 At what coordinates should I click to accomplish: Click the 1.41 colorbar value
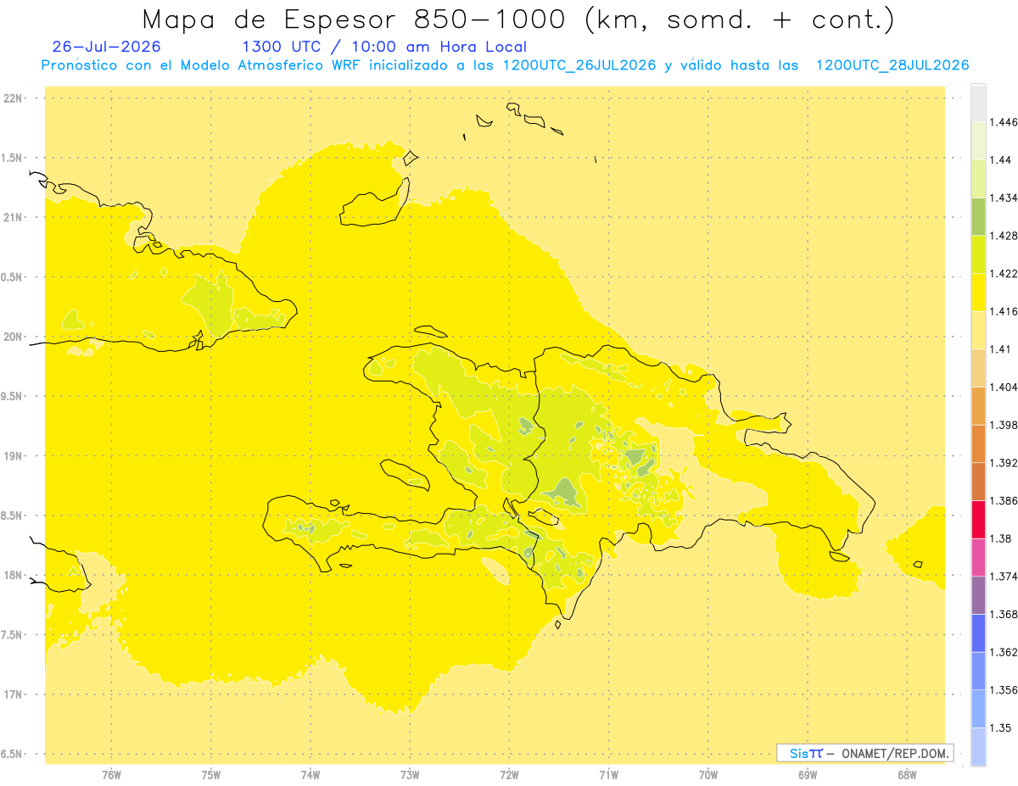tap(1001, 349)
